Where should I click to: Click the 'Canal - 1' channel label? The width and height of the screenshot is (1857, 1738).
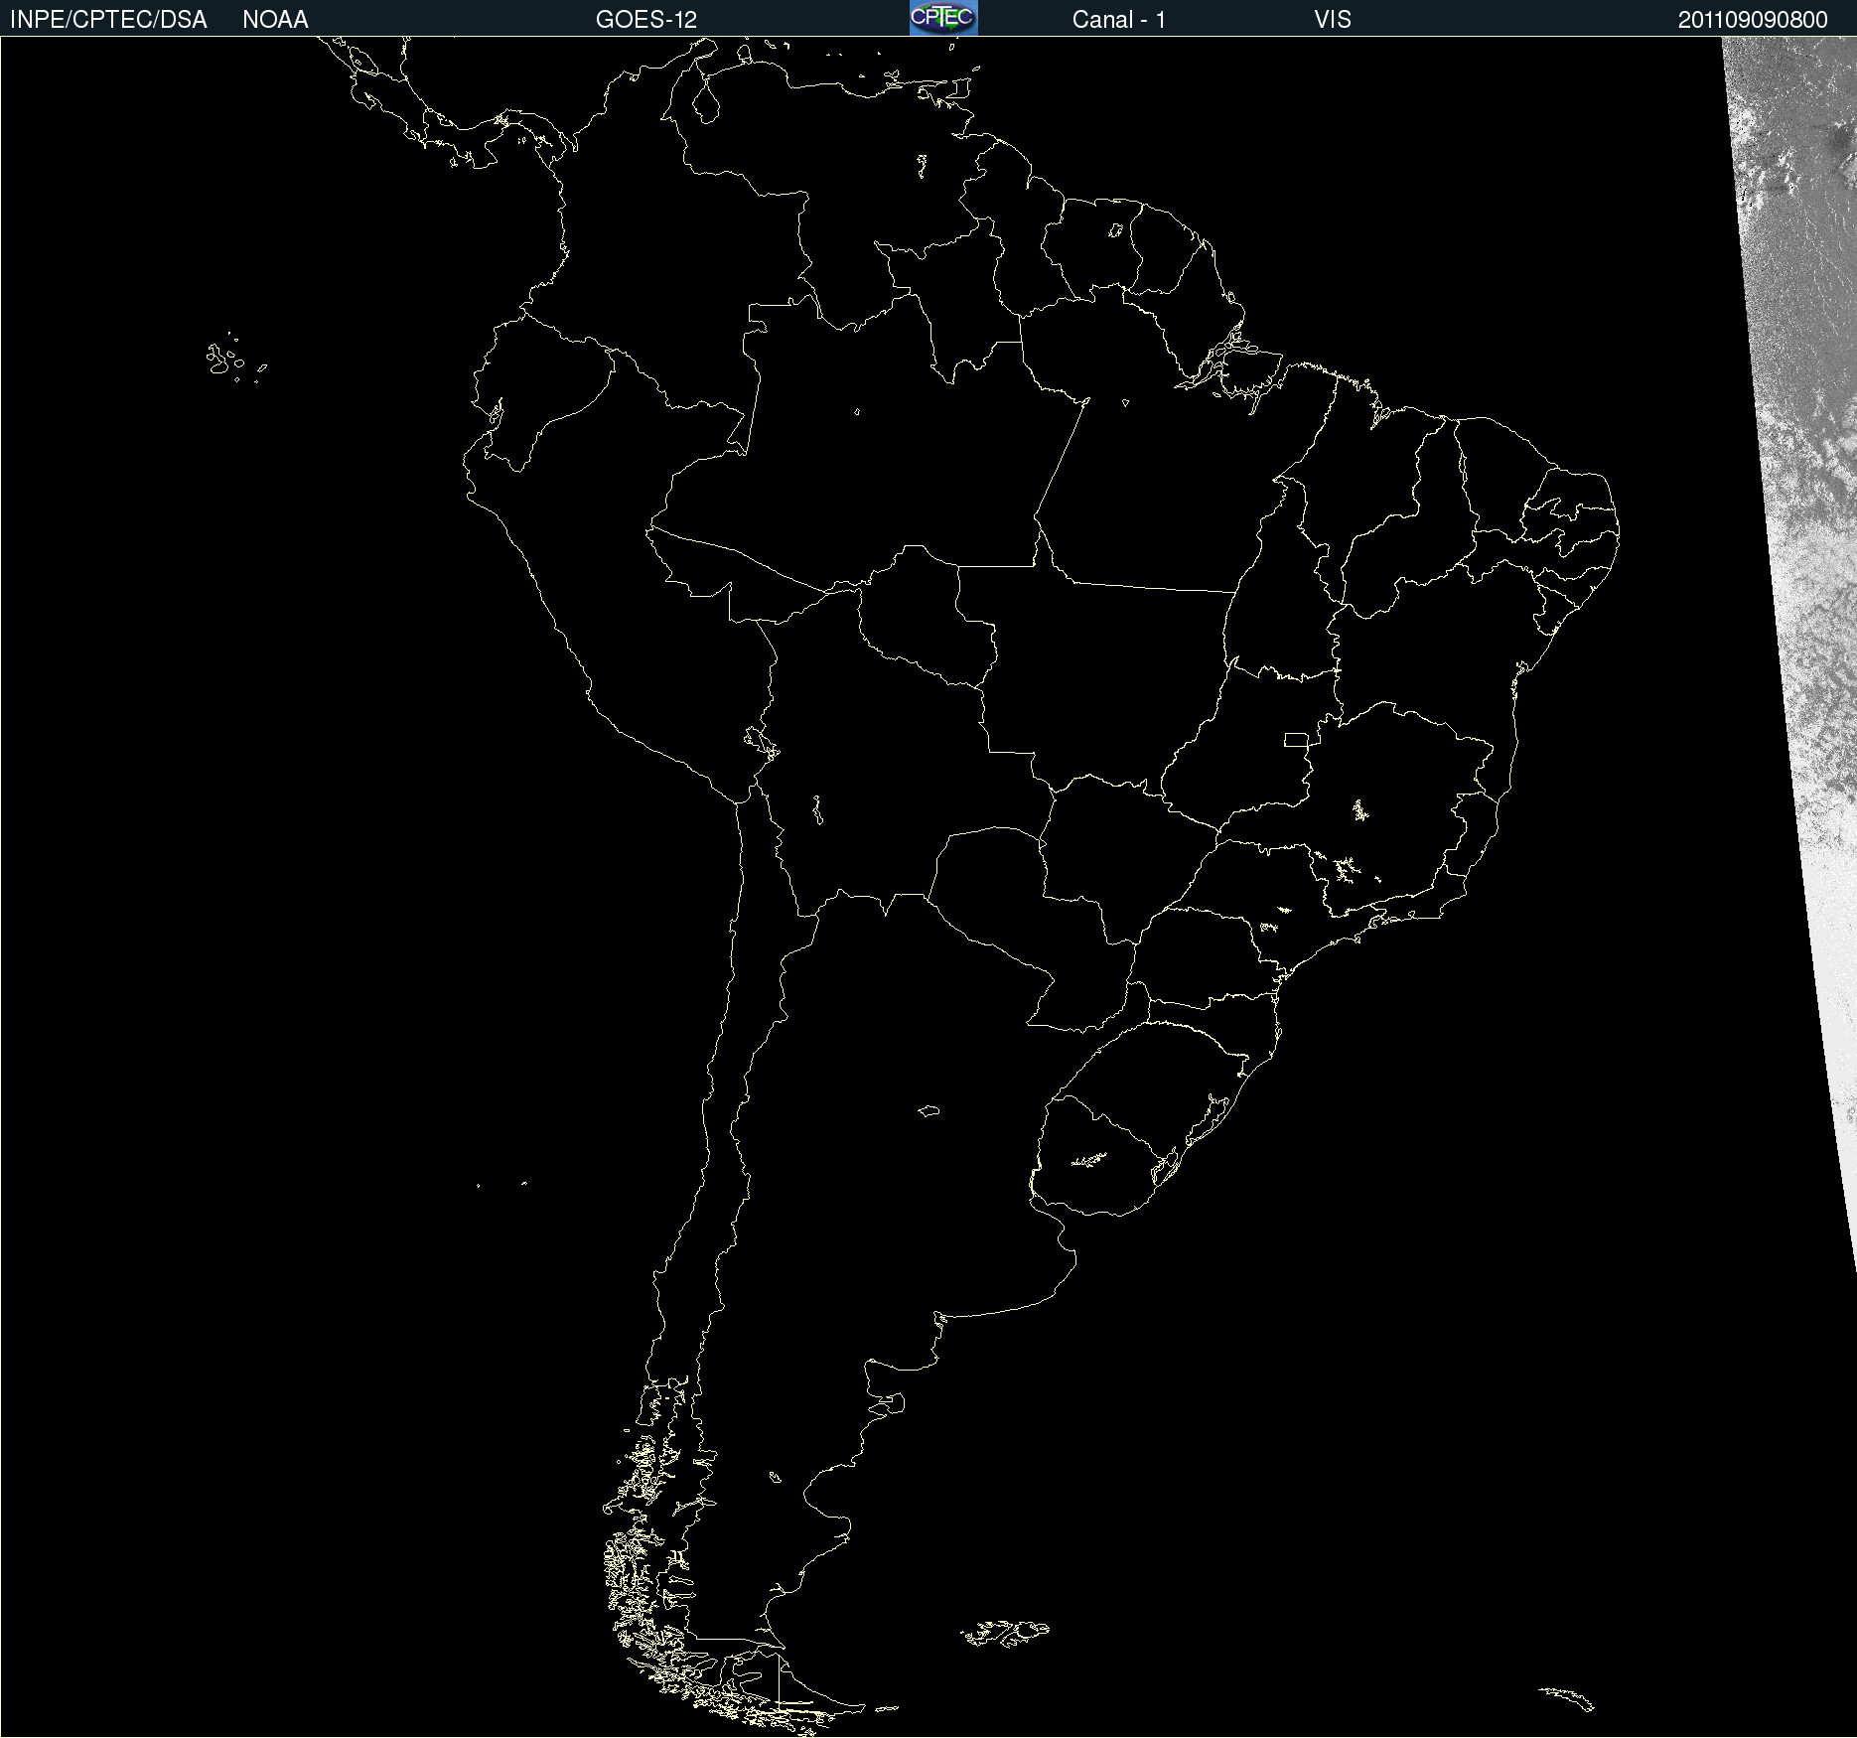click(x=1119, y=20)
